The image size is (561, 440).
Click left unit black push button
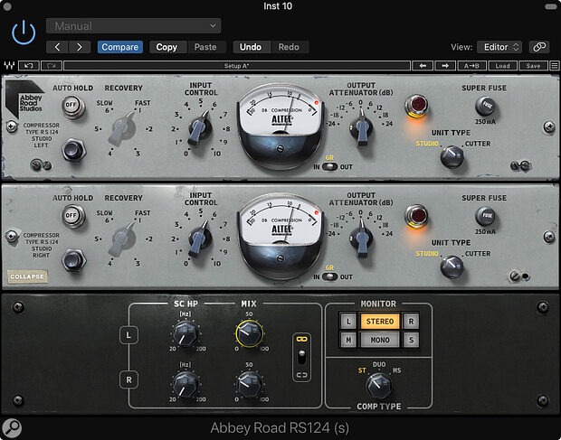pyautogui.click(x=73, y=150)
